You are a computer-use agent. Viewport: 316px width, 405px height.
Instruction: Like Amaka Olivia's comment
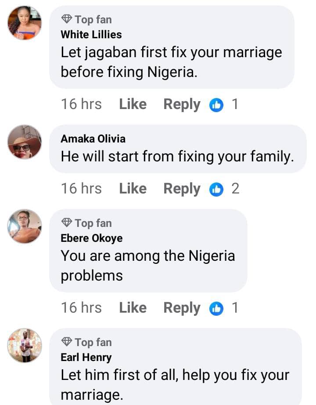(x=133, y=189)
